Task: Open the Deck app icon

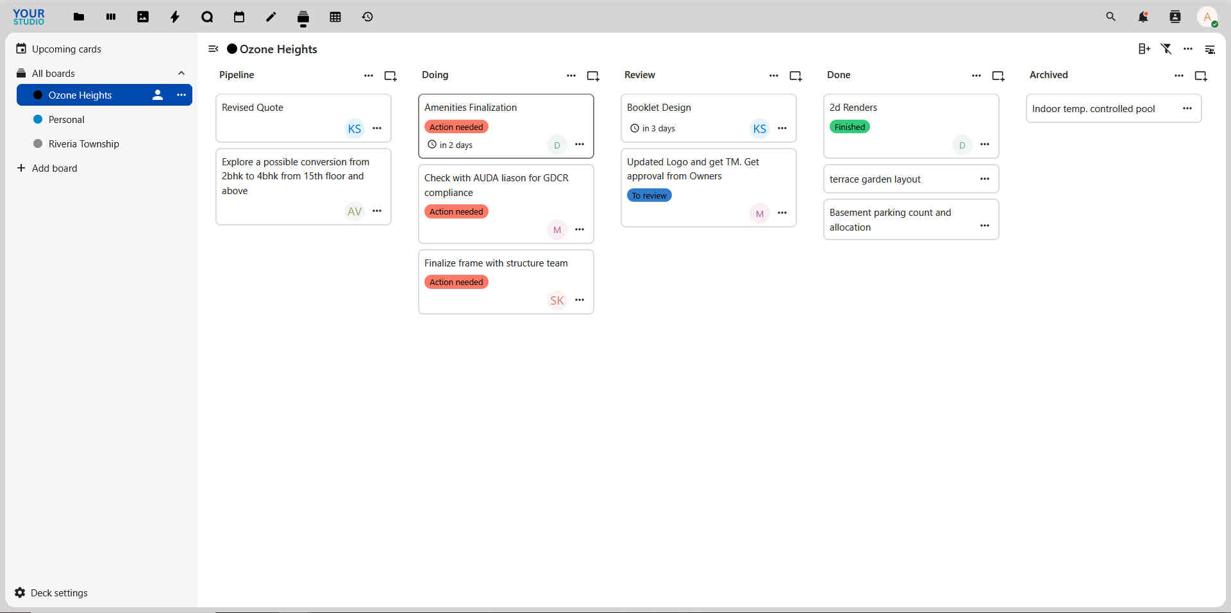Action: (303, 18)
